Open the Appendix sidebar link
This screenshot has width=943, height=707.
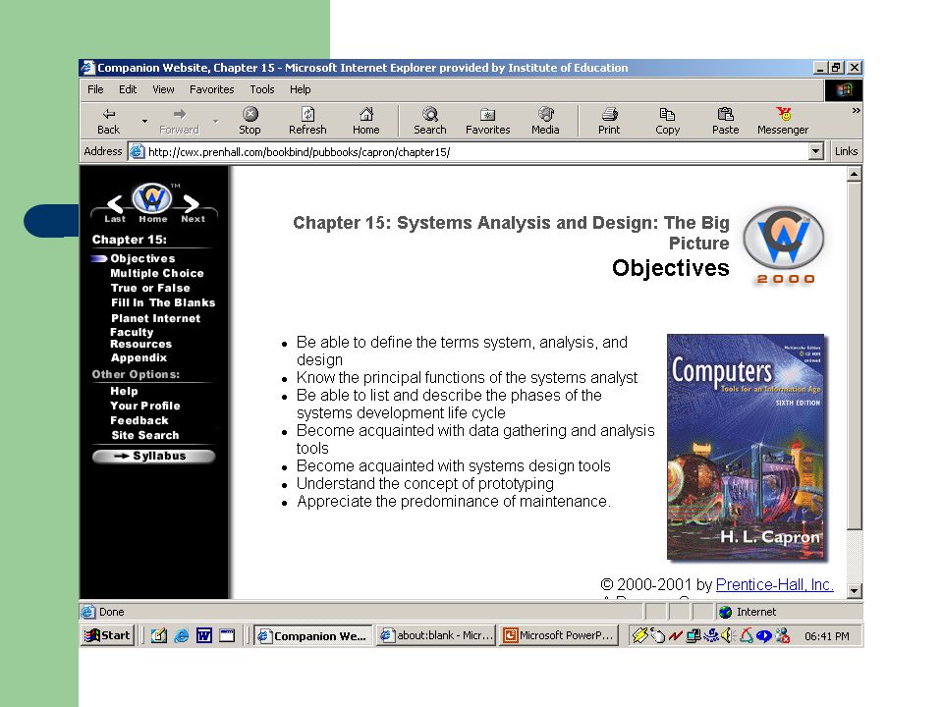[139, 357]
